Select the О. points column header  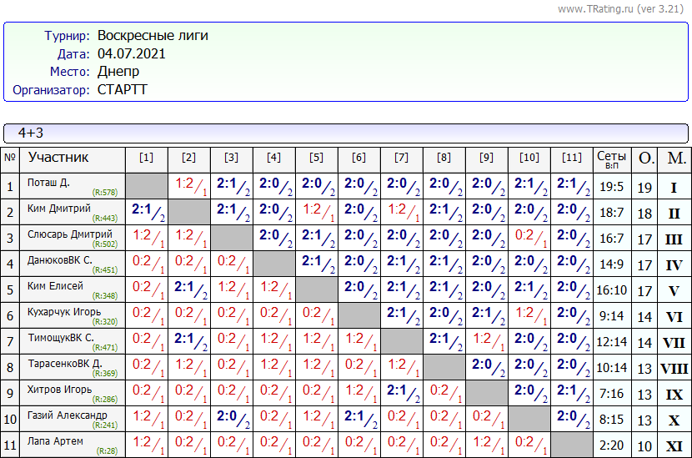coord(645,159)
